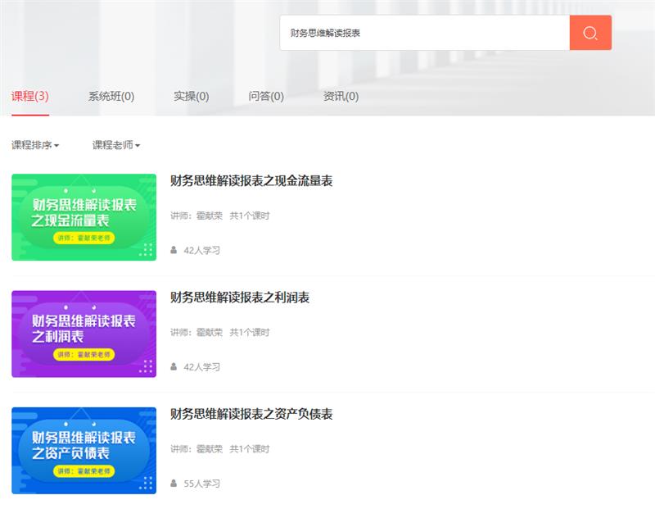Open the green 现金流量表 course thumbnail
Viewport: 655px width, 518px height.
tap(84, 217)
